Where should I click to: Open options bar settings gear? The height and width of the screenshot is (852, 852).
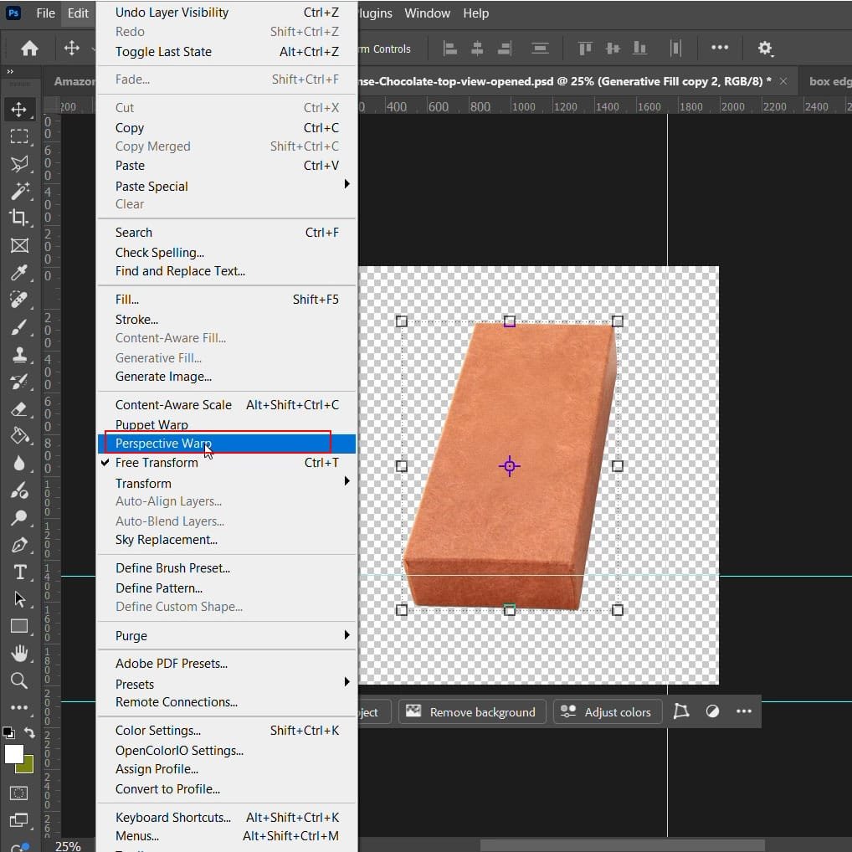tap(765, 49)
